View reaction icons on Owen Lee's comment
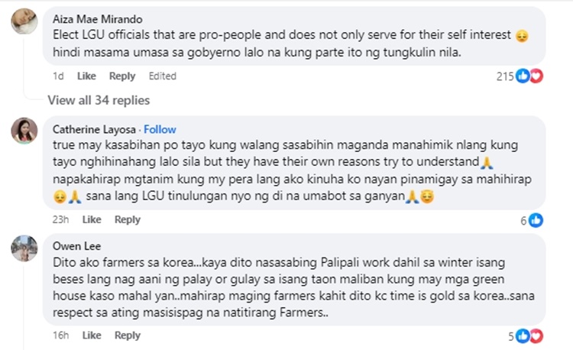 (530, 336)
